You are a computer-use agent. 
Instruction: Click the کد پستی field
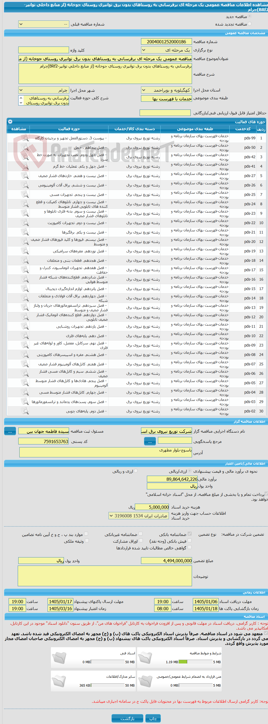44,442
